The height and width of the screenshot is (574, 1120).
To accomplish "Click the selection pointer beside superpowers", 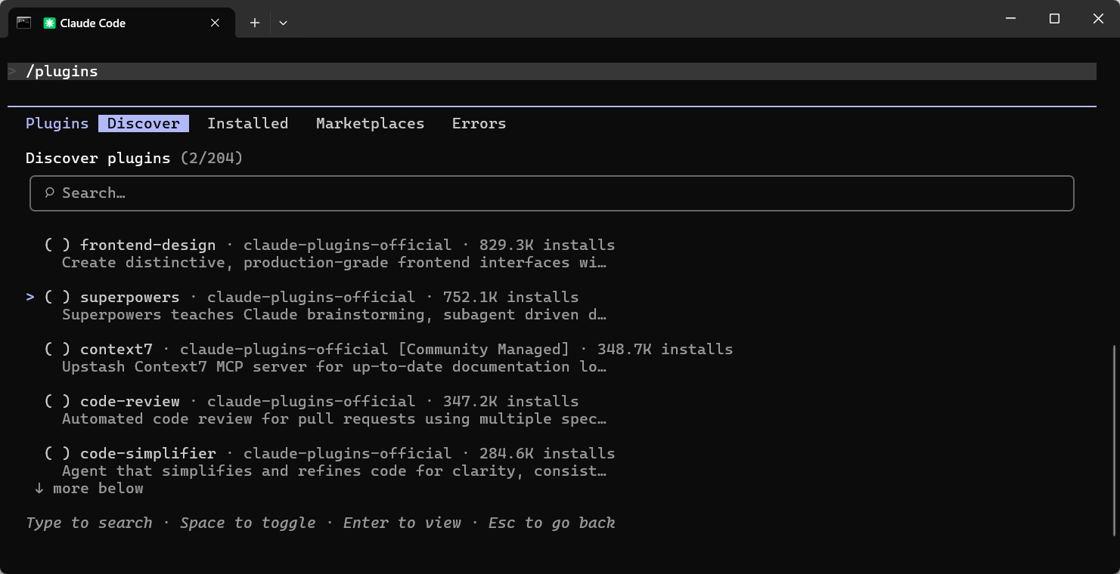I will 30,297.
